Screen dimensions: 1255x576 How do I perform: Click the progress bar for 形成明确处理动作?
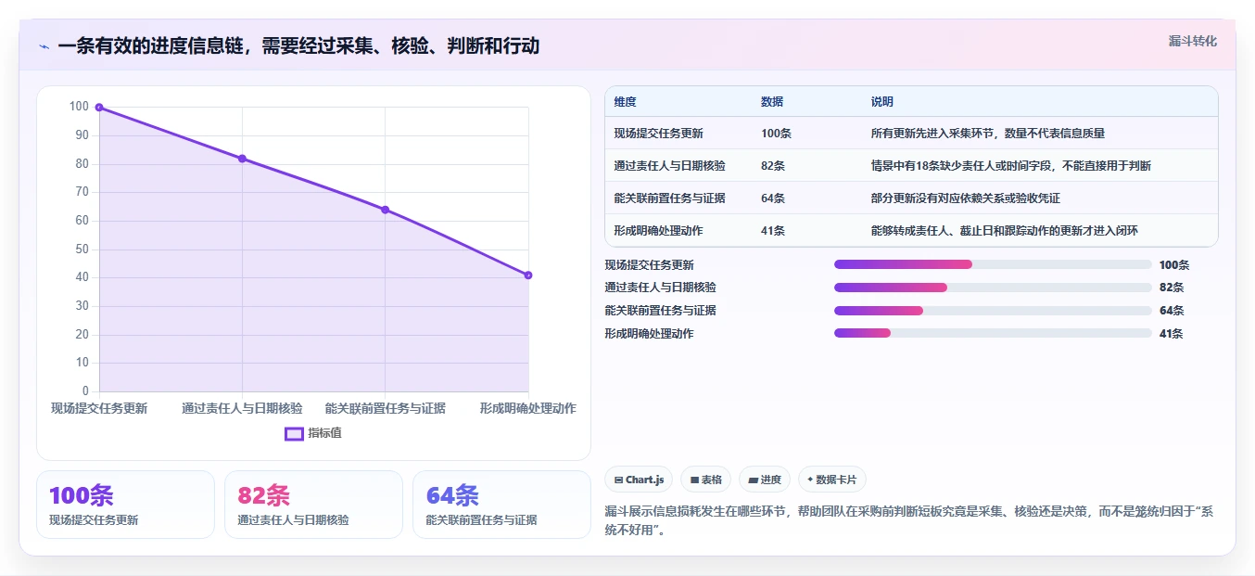pyautogui.click(x=993, y=333)
